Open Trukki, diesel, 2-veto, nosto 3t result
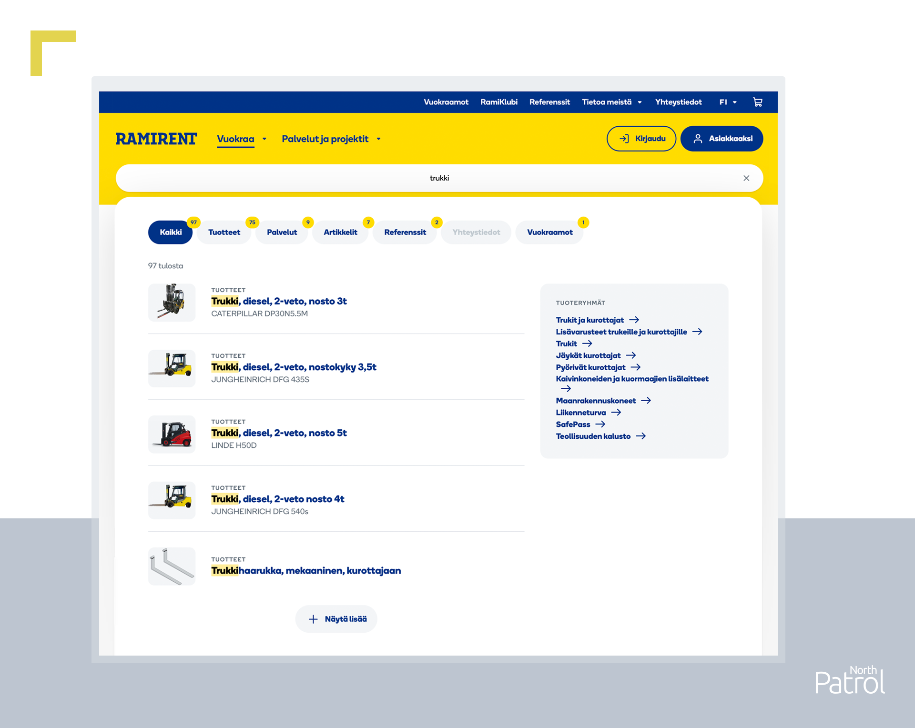This screenshot has width=915, height=728. pyautogui.click(x=279, y=301)
